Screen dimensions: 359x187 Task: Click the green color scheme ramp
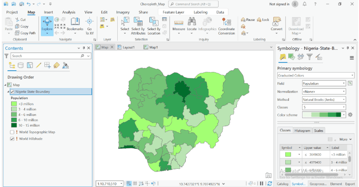pyautogui.click(x=322, y=115)
